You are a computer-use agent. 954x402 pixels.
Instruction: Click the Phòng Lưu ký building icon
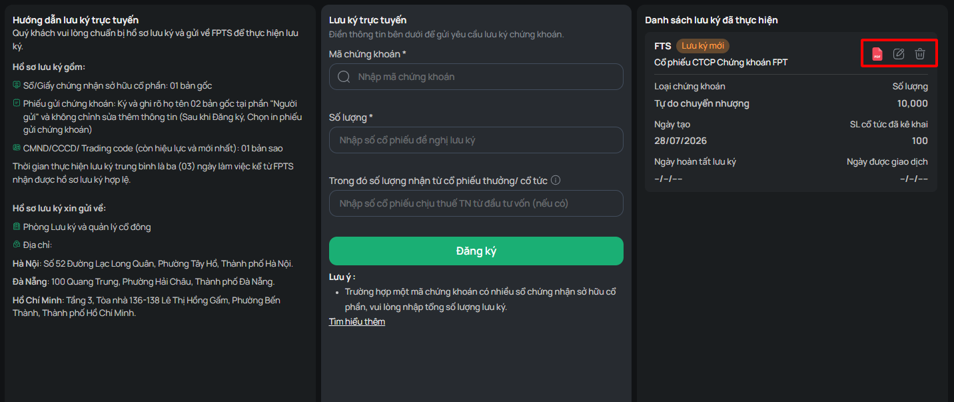pos(17,227)
